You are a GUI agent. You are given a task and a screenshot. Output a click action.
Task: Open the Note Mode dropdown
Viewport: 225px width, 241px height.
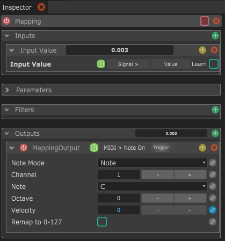(x=153, y=163)
